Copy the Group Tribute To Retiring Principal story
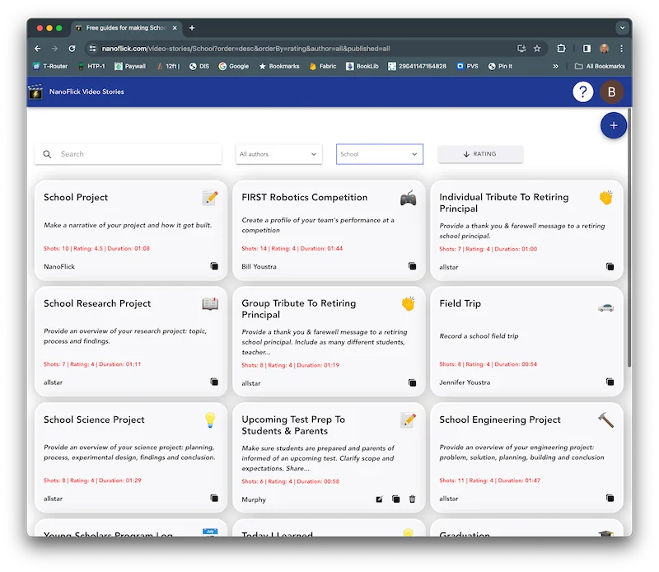This screenshot has height=572, width=659. (413, 382)
